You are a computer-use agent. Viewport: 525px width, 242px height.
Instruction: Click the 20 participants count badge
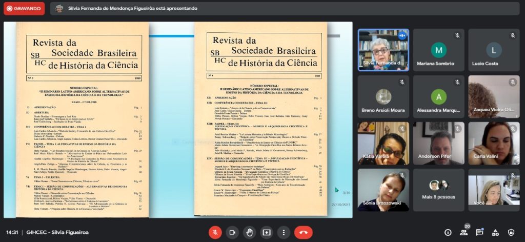[468, 227]
